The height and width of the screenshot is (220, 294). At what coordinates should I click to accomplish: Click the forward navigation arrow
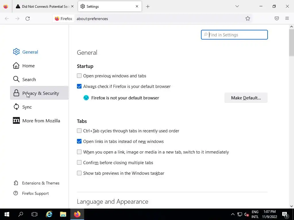17,19
